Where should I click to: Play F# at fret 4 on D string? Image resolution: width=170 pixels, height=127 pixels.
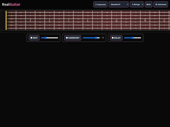pyautogui.click(x=40, y=22)
